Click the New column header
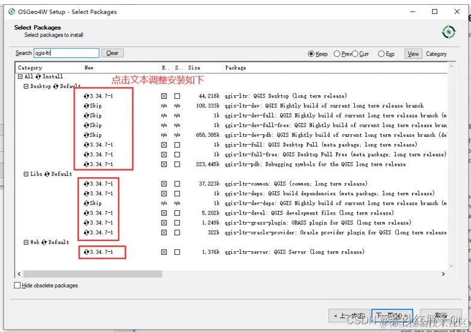The width and height of the screenshot is (471, 332). (120, 67)
